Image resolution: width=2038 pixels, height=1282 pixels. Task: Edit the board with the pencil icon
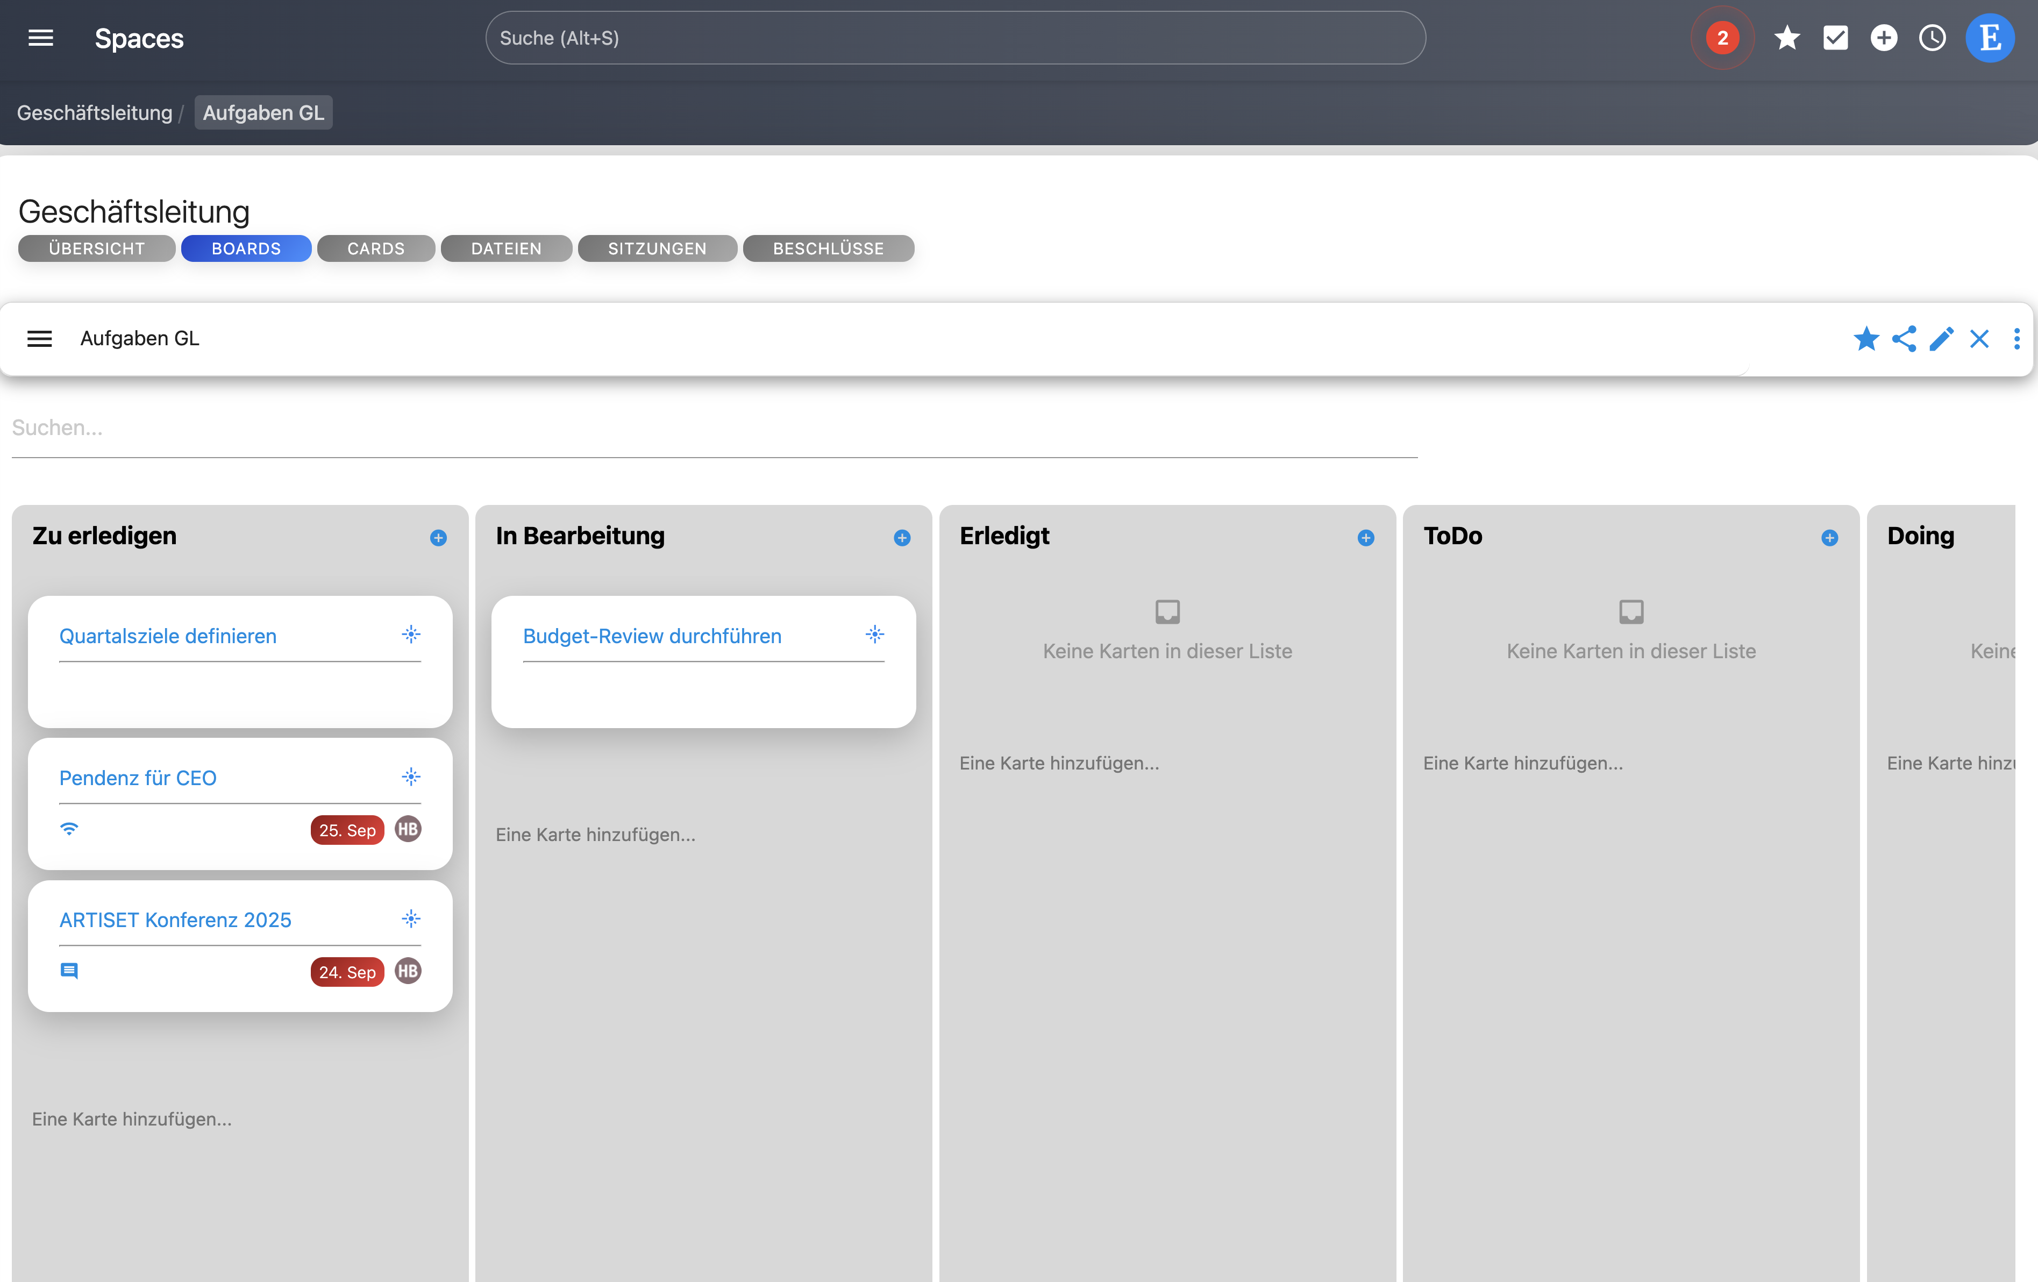pos(1942,338)
